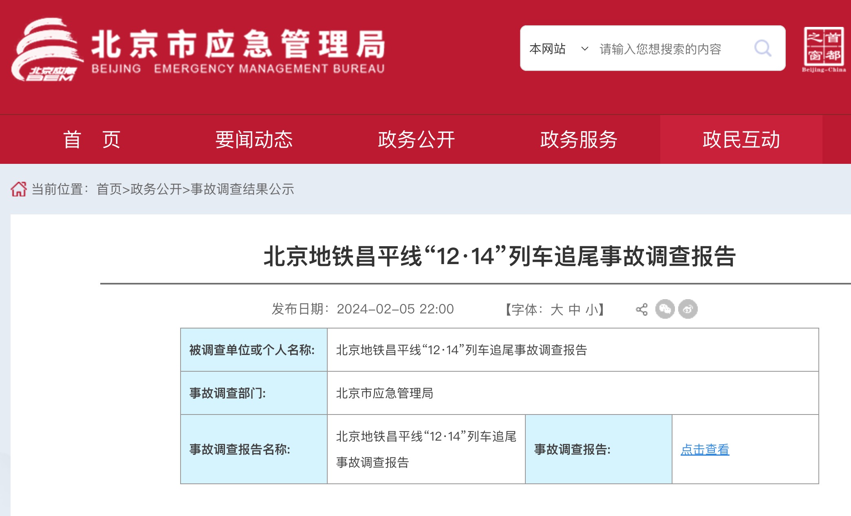Viewport: 851px width, 516px height.
Task: Click the share icon
Action: point(642,309)
